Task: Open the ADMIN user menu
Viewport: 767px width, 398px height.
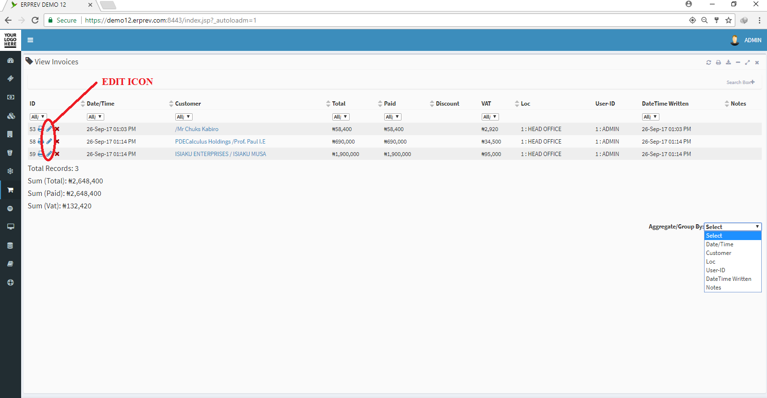Action: pyautogui.click(x=746, y=40)
